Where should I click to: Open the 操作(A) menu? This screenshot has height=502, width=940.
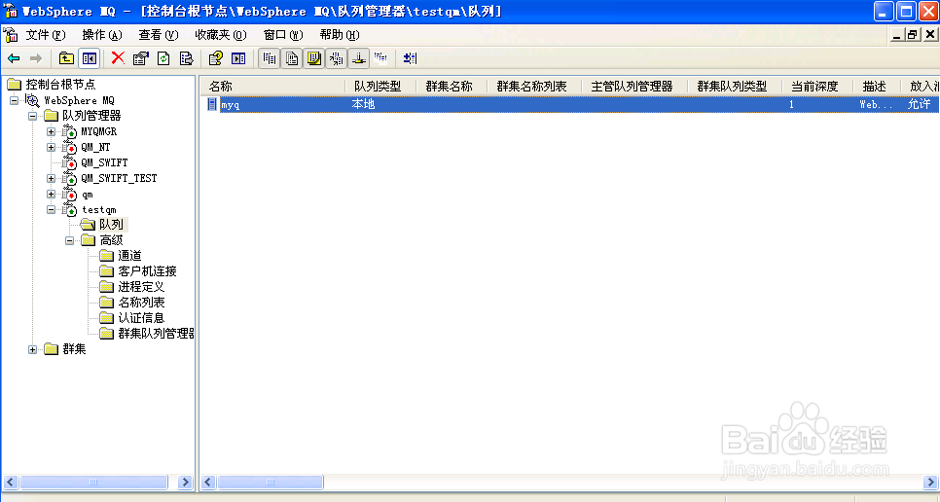pyautogui.click(x=102, y=35)
